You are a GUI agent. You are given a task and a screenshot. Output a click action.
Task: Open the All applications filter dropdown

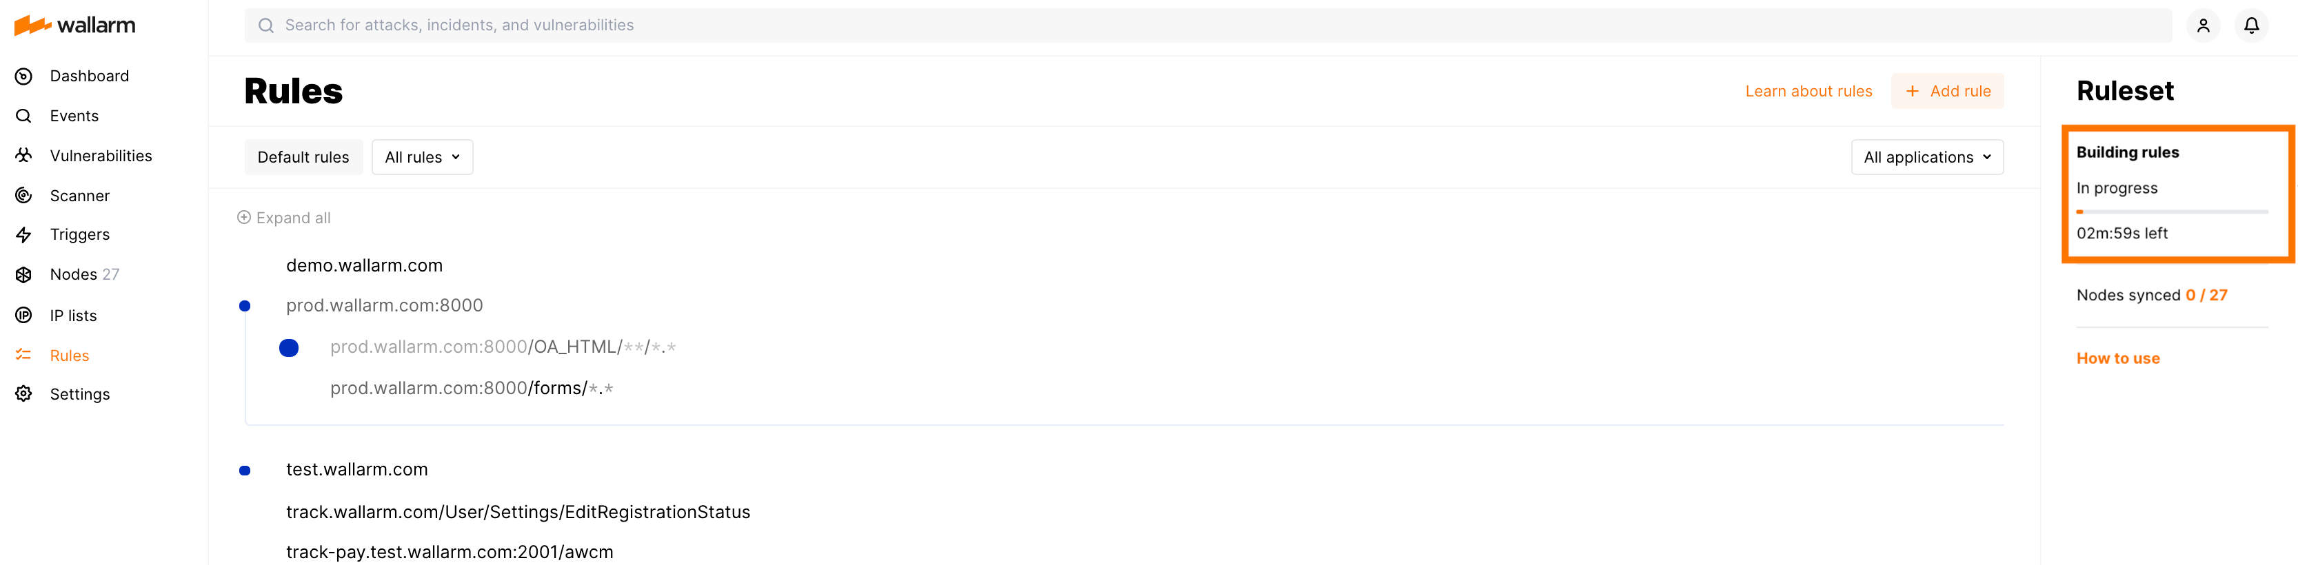pos(1927,157)
